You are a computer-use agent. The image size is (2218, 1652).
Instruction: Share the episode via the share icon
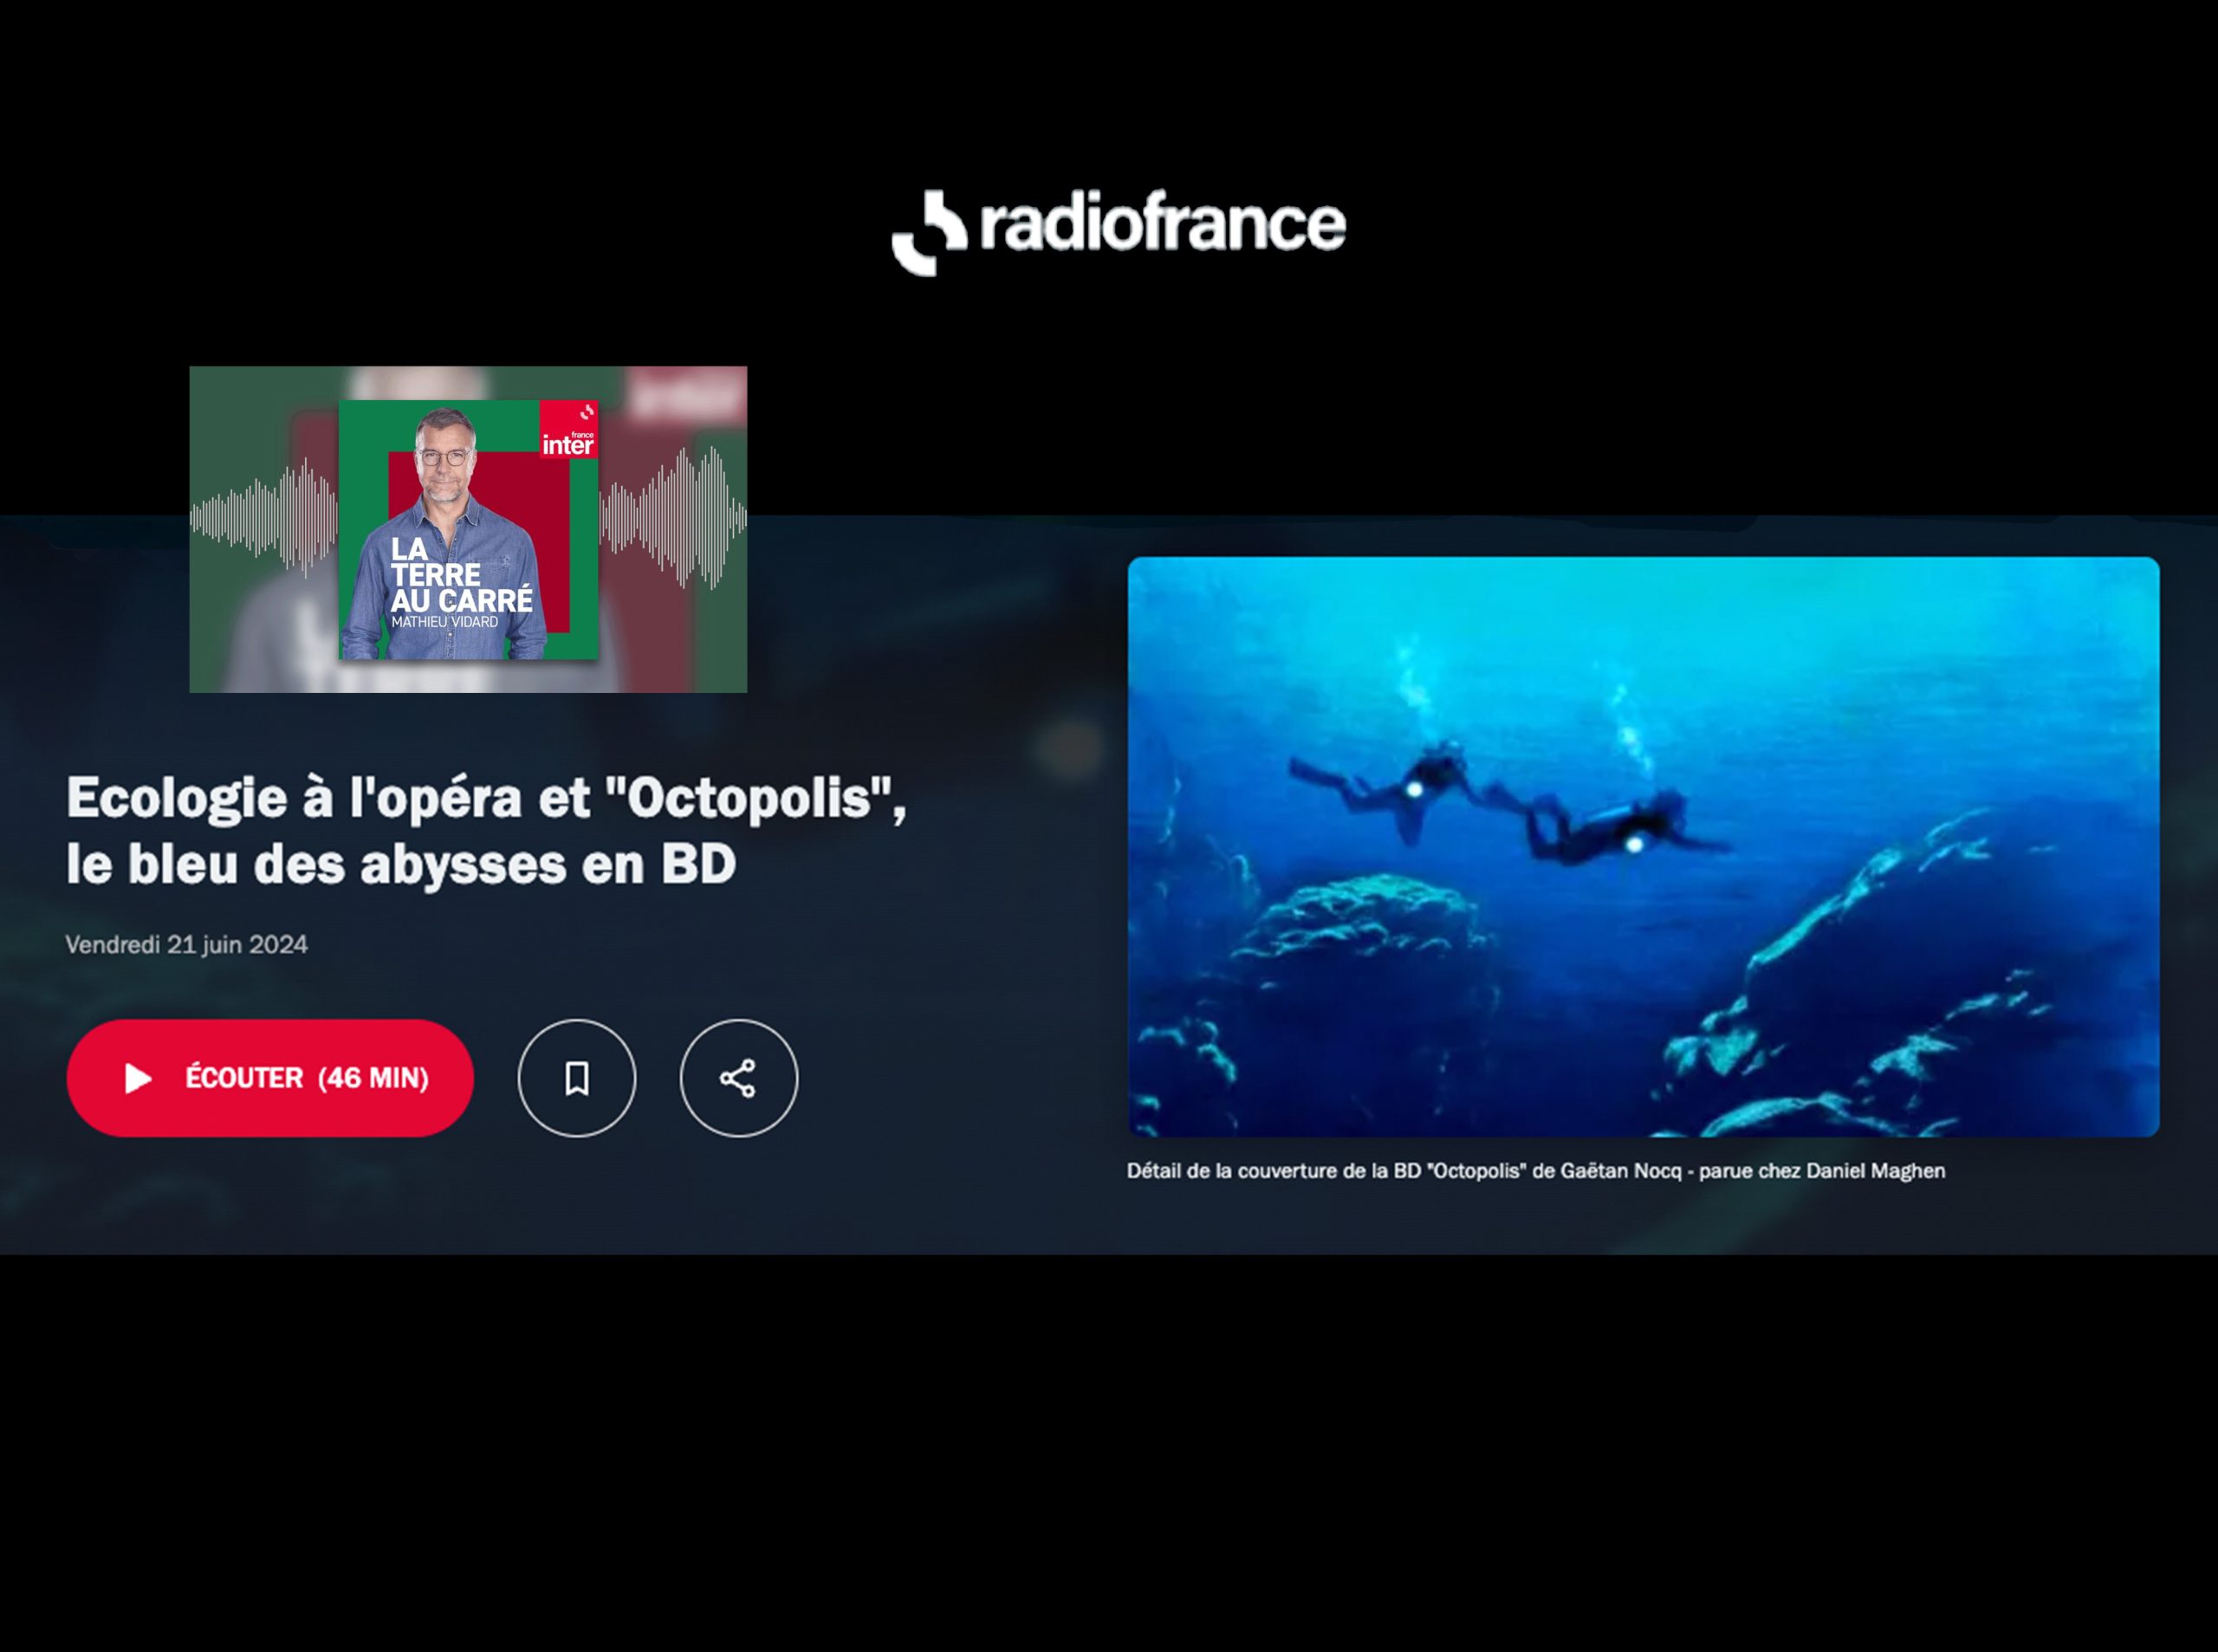(x=738, y=1078)
